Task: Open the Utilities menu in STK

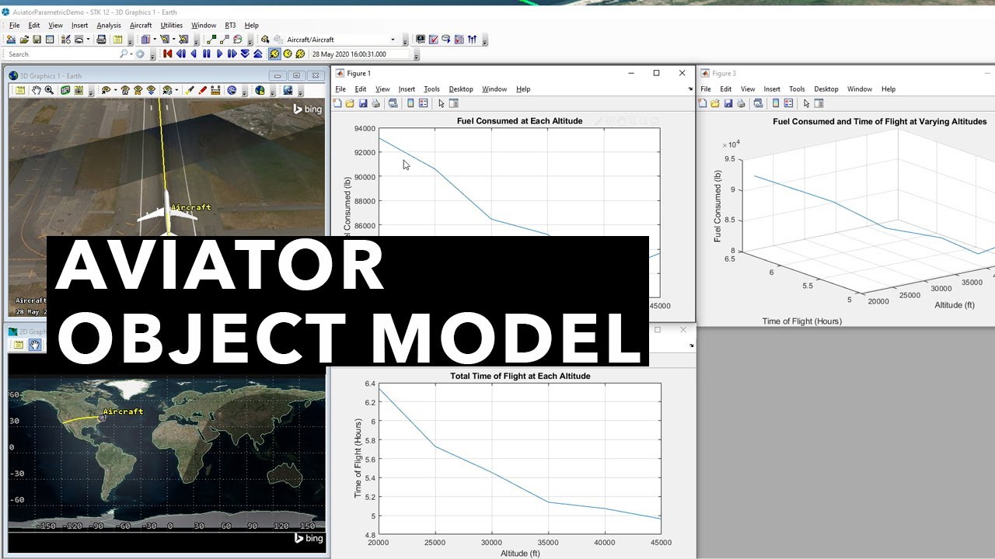Action: pyautogui.click(x=171, y=26)
